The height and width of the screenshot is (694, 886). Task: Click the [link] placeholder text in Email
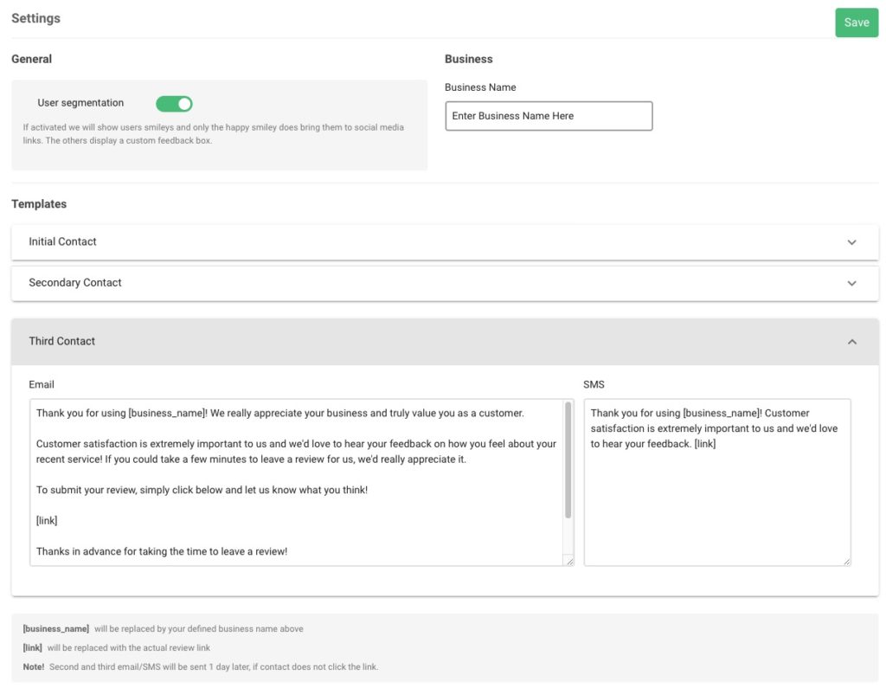click(45, 520)
